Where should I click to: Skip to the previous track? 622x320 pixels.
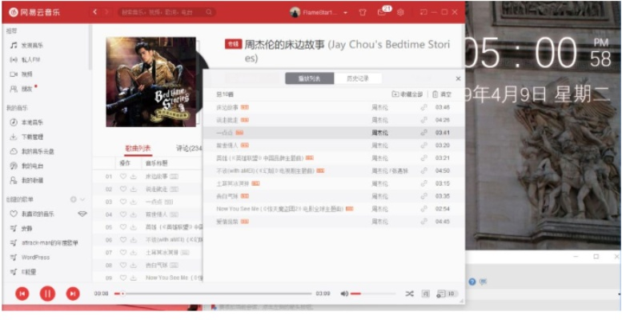(x=22, y=294)
